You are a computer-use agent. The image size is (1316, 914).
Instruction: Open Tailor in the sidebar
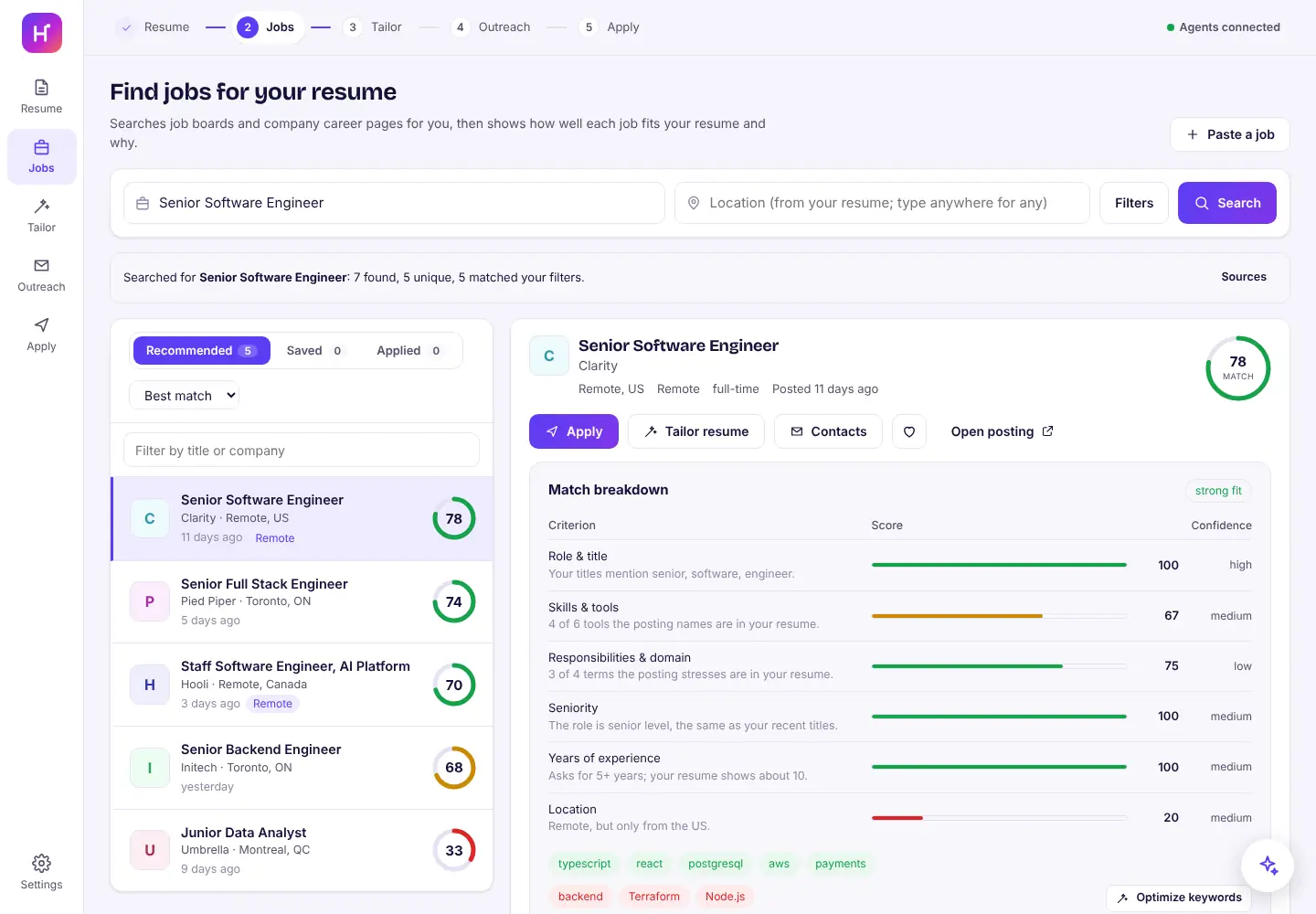coord(42,216)
